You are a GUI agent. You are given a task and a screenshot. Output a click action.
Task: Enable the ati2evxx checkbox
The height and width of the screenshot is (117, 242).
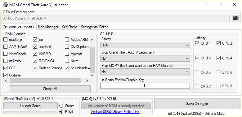click(5, 61)
